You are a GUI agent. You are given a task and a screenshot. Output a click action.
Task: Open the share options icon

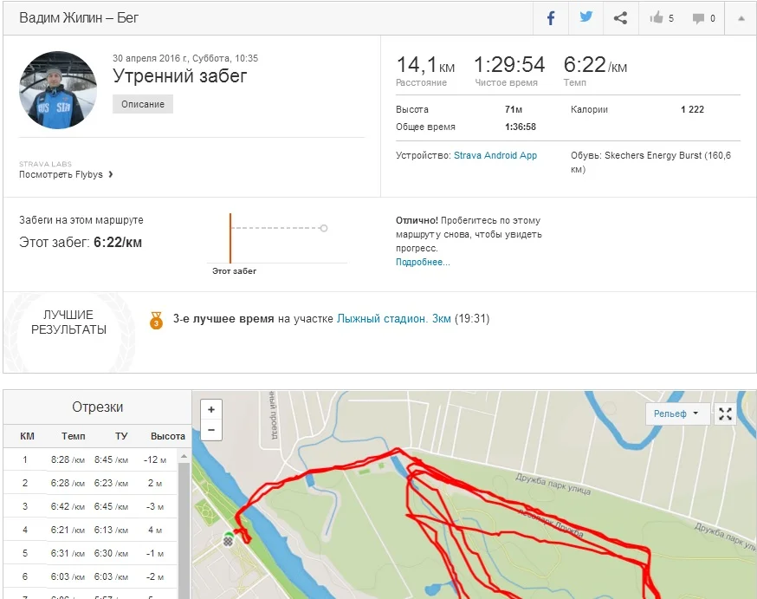pos(620,18)
